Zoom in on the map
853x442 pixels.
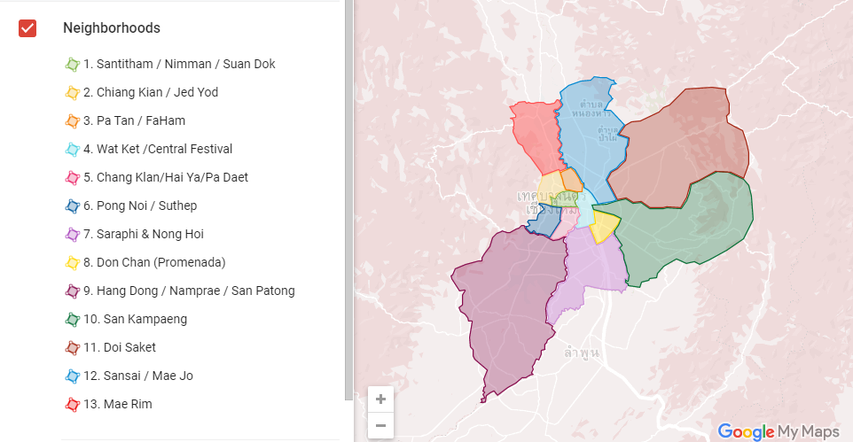(x=380, y=399)
